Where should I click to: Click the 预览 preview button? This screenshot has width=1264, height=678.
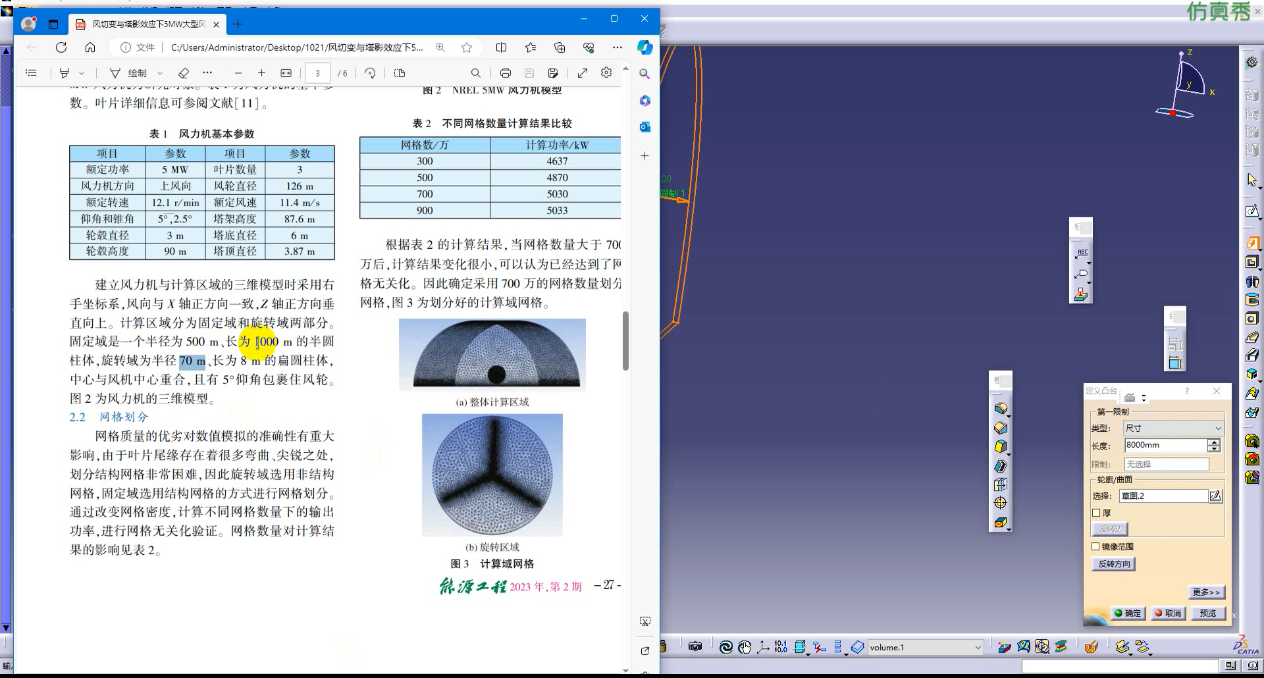coord(1208,613)
